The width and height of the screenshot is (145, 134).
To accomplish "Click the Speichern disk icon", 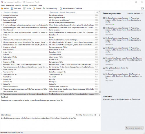I will (x=12, y=8).
